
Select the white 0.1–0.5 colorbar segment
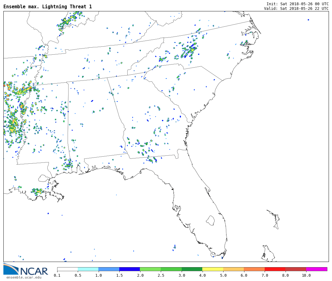pyautogui.click(x=68, y=269)
